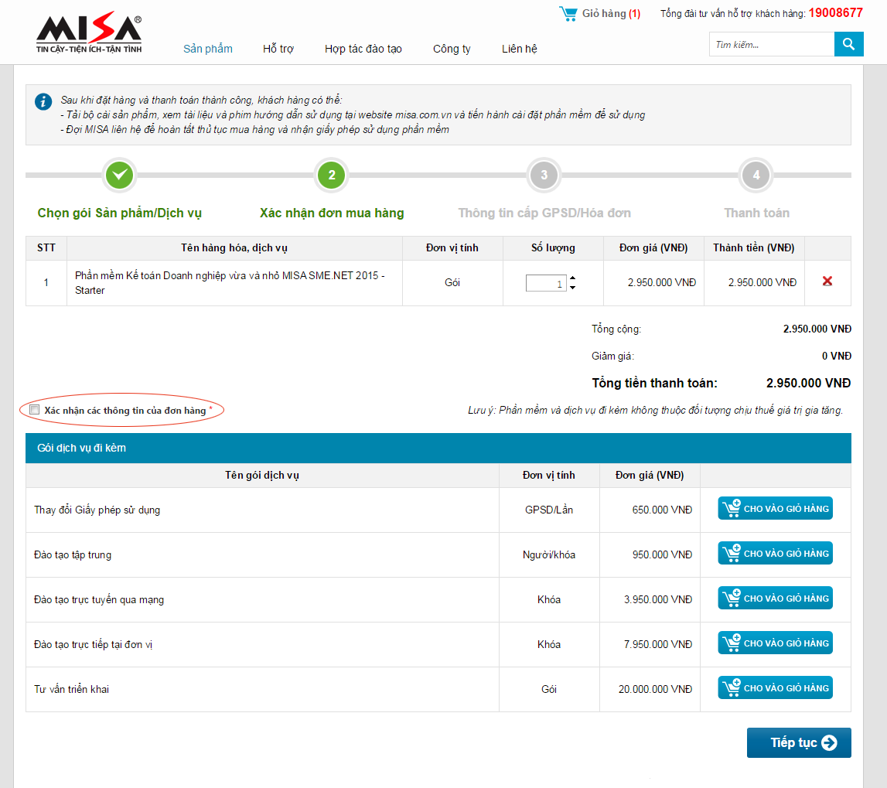Screen dimensions: 887x788
Task: Add 'Đào tạo tập trung' to cart
Action: (775, 554)
